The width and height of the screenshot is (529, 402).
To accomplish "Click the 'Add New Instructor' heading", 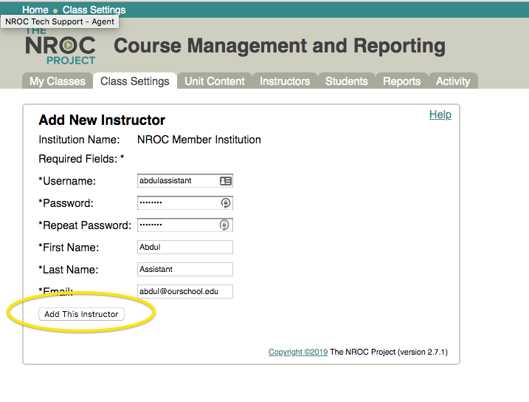I will coord(102,120).
